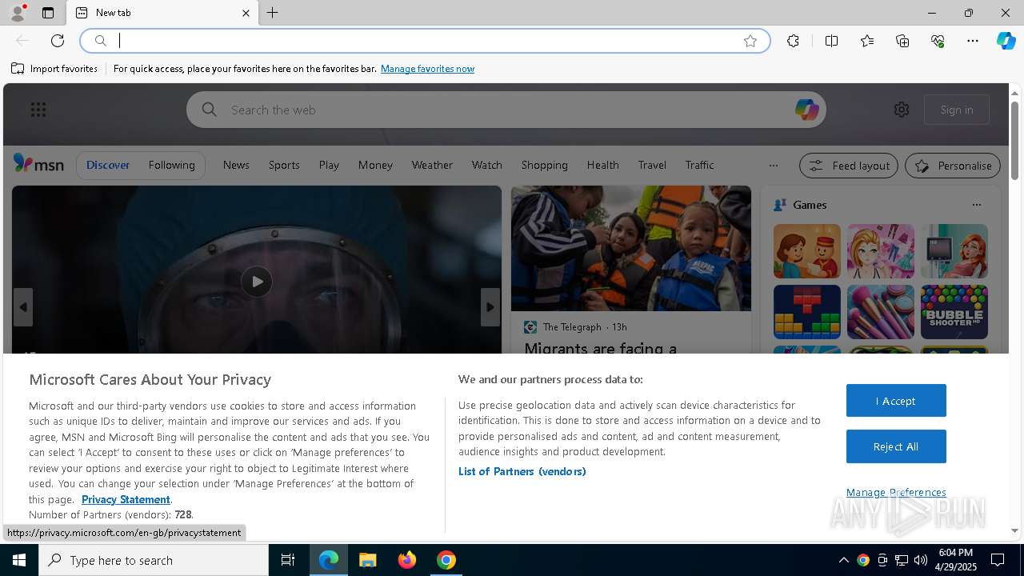
Task: Click the Search the web box
Action: point(506,110)
